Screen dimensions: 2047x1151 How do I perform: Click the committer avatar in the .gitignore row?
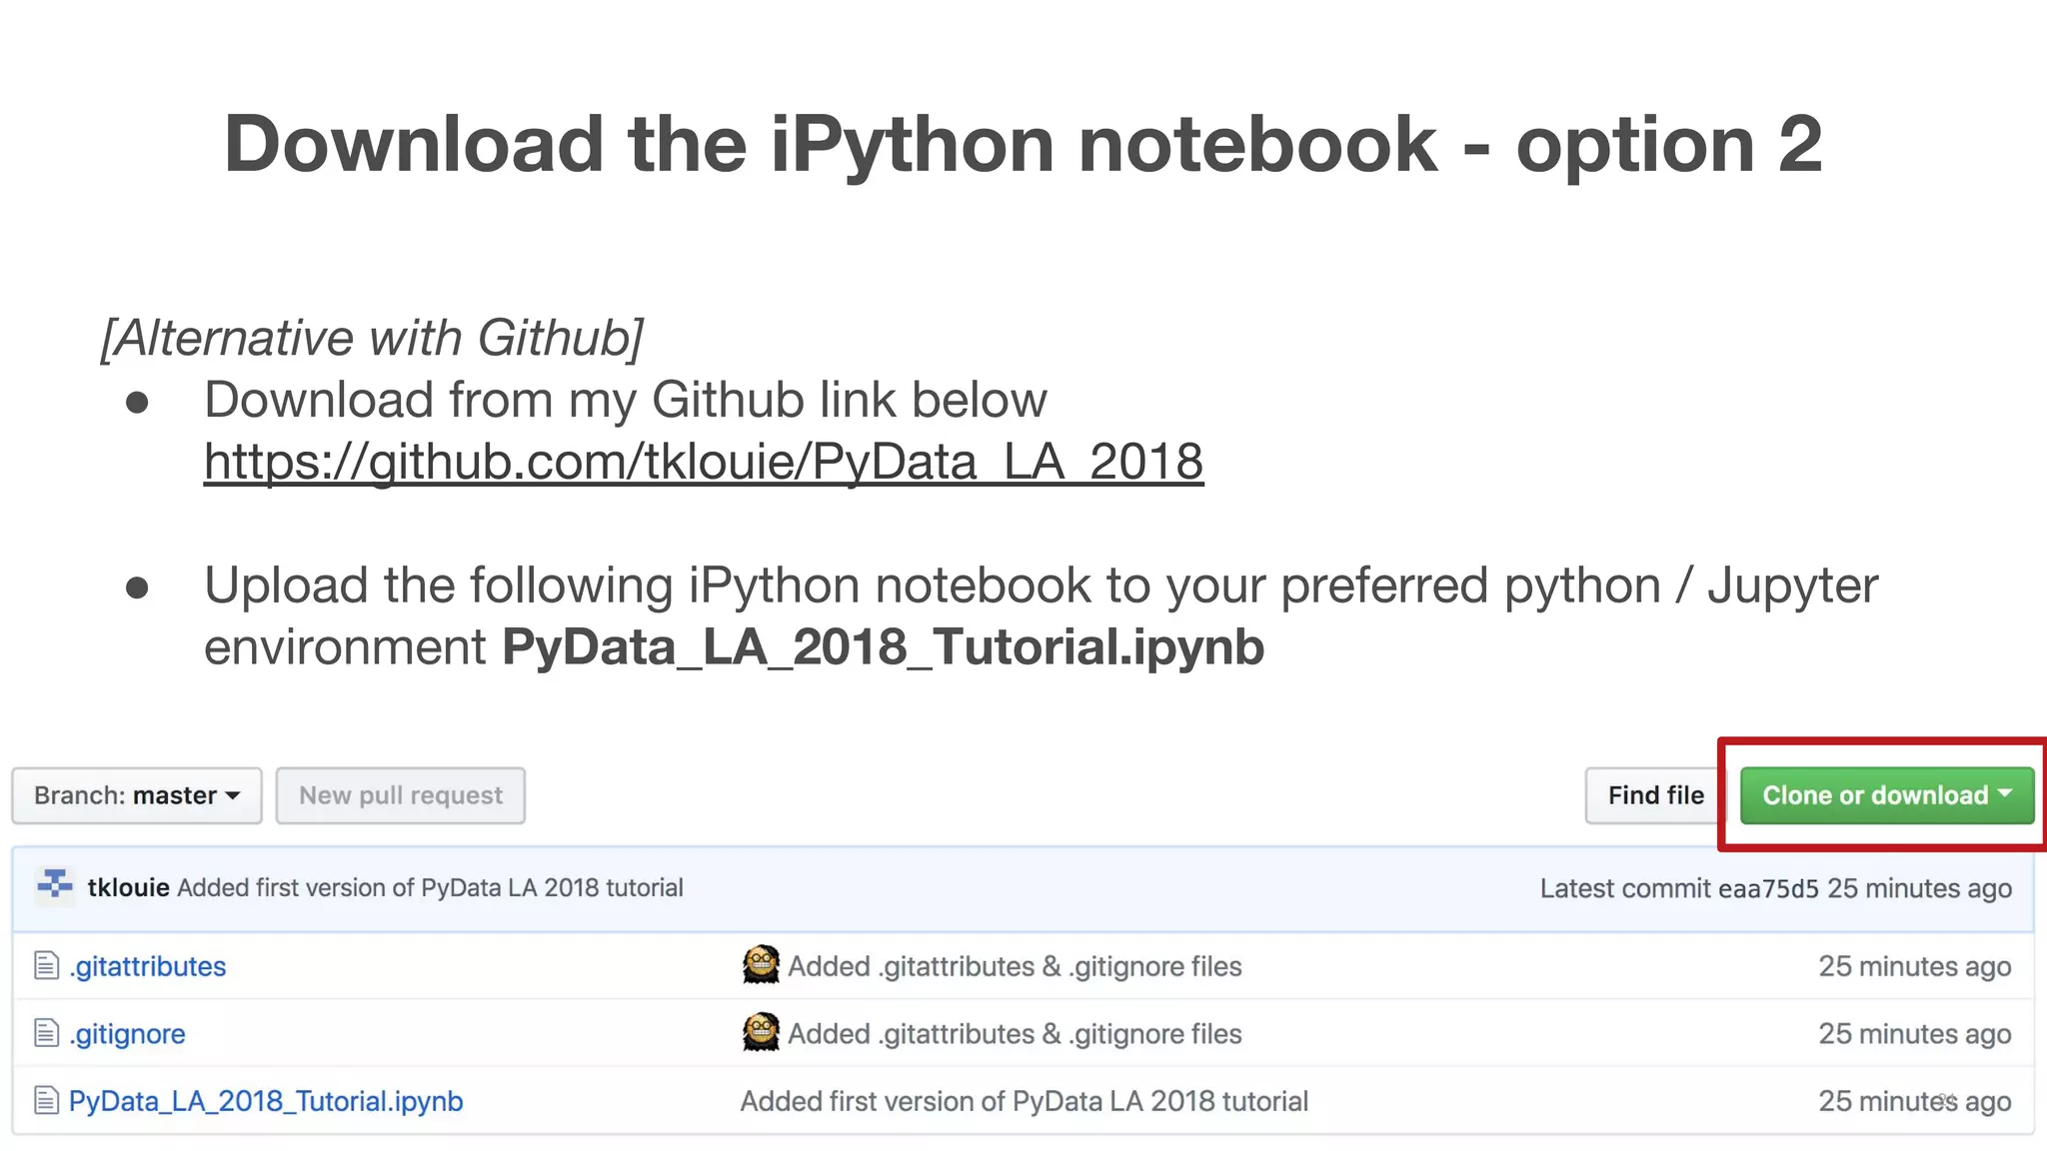point(761,1032)
